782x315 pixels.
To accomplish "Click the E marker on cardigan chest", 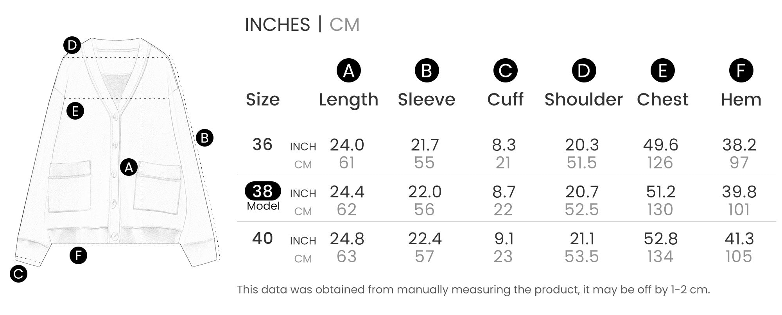I will 75,111.
